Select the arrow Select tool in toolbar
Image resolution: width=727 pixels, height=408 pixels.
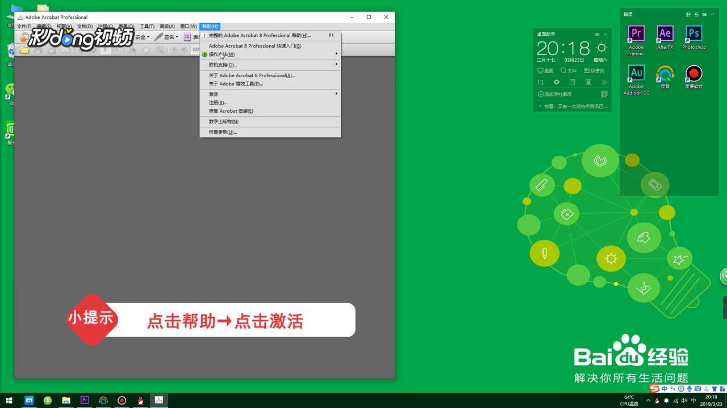point(133,50)
